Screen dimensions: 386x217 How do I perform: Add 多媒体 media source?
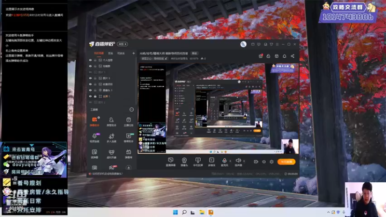click(x=211, y=162)
